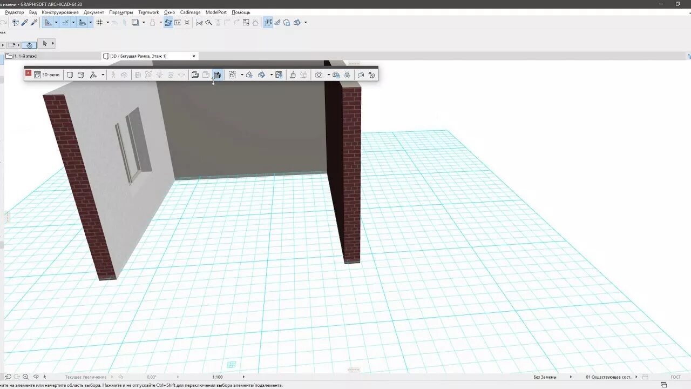Click the 3D-окно button in floating toolbar

click(47, 75)
